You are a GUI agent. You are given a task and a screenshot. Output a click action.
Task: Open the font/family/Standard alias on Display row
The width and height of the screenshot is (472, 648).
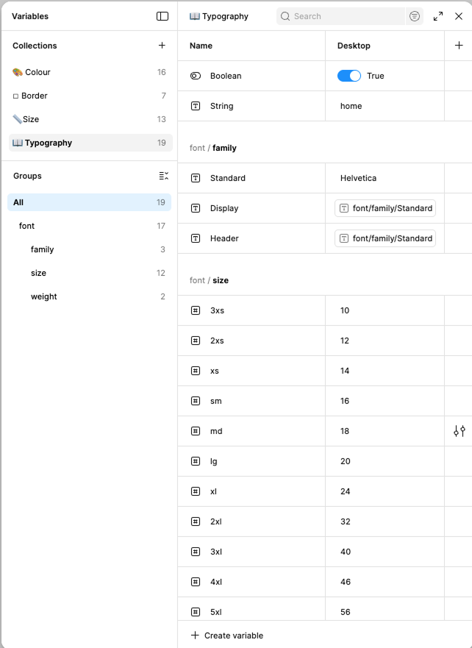click(385, 208)
